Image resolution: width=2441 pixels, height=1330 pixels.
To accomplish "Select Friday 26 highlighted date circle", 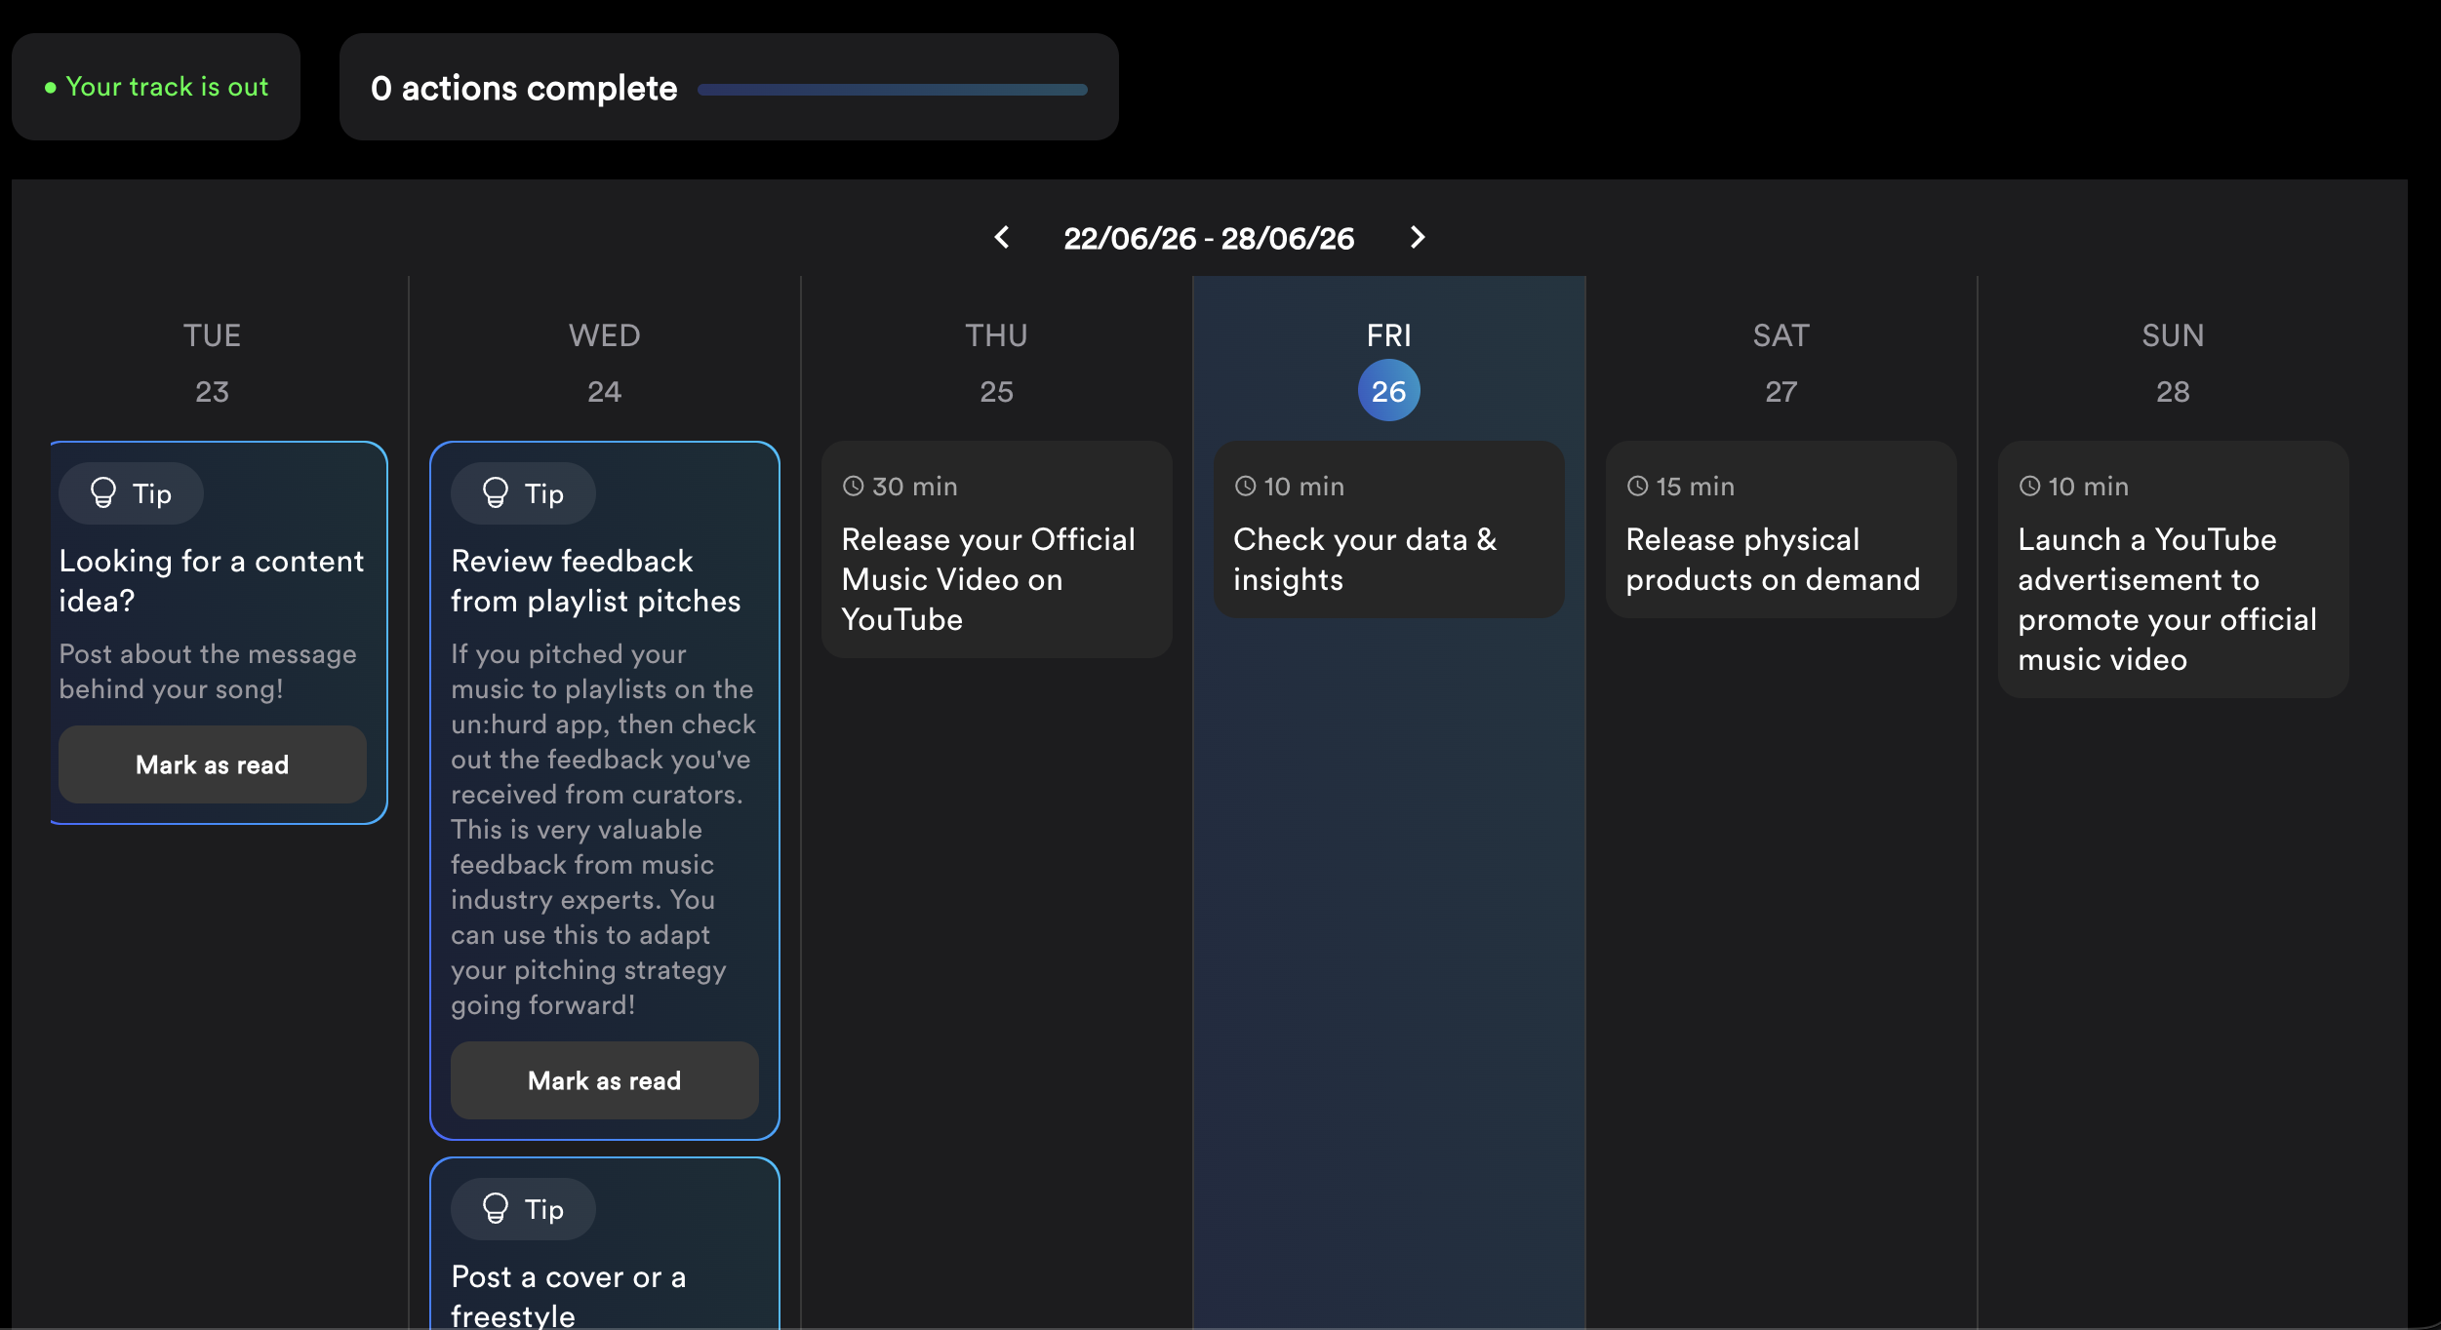I will tap(1389, 391).
